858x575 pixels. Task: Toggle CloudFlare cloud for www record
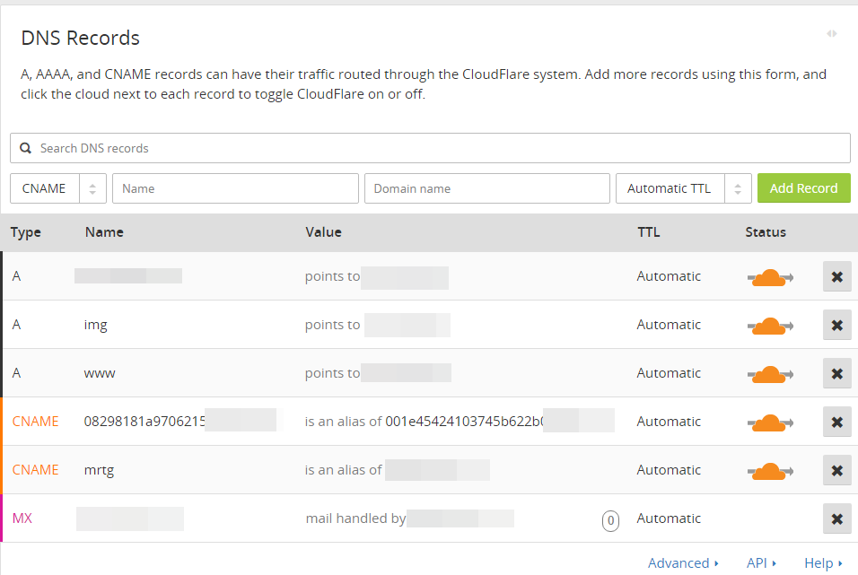[769, 373]
